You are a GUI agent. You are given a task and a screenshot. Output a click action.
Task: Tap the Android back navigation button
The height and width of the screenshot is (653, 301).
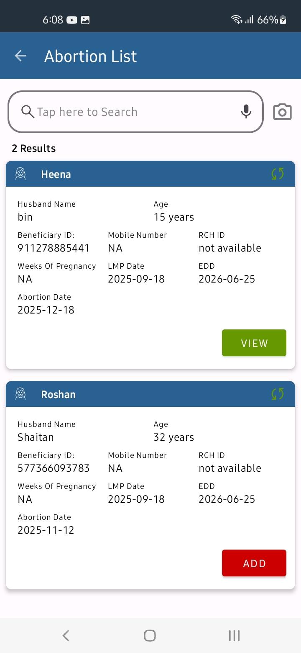pos(66,635)
